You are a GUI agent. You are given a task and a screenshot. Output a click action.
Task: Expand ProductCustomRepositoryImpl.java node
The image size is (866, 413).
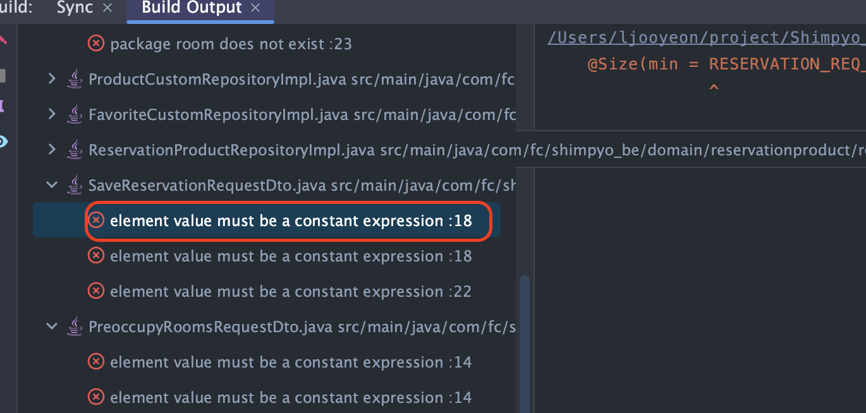point(52,79)
